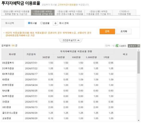Click the 100만원 column header
Image resolution: width=141 pixels, height=123 pixels.
pos(76,57)
